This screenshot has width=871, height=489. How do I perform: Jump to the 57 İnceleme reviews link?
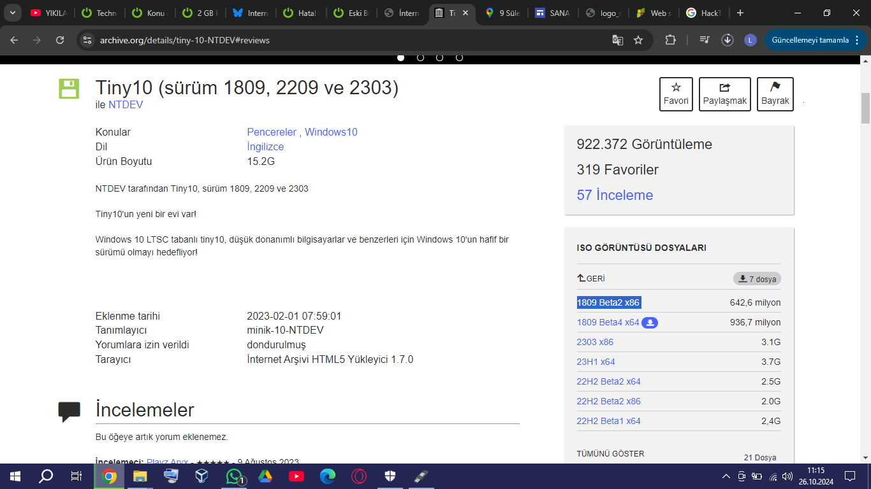click(615, 195)
